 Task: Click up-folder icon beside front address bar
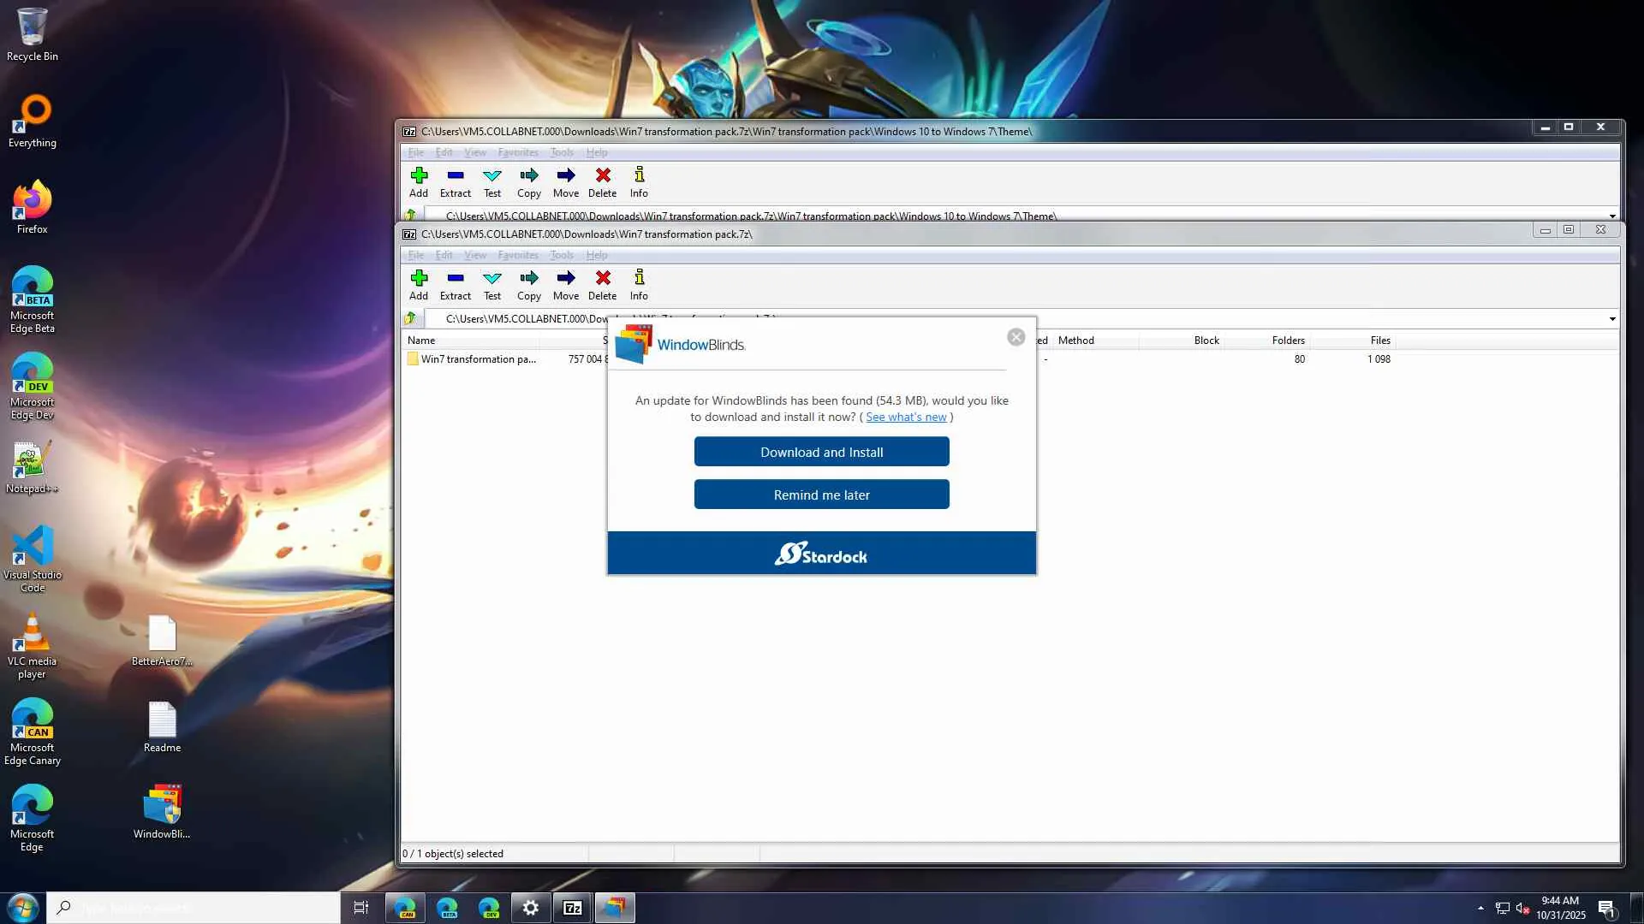pyautogui.click(x=411, y=318)
